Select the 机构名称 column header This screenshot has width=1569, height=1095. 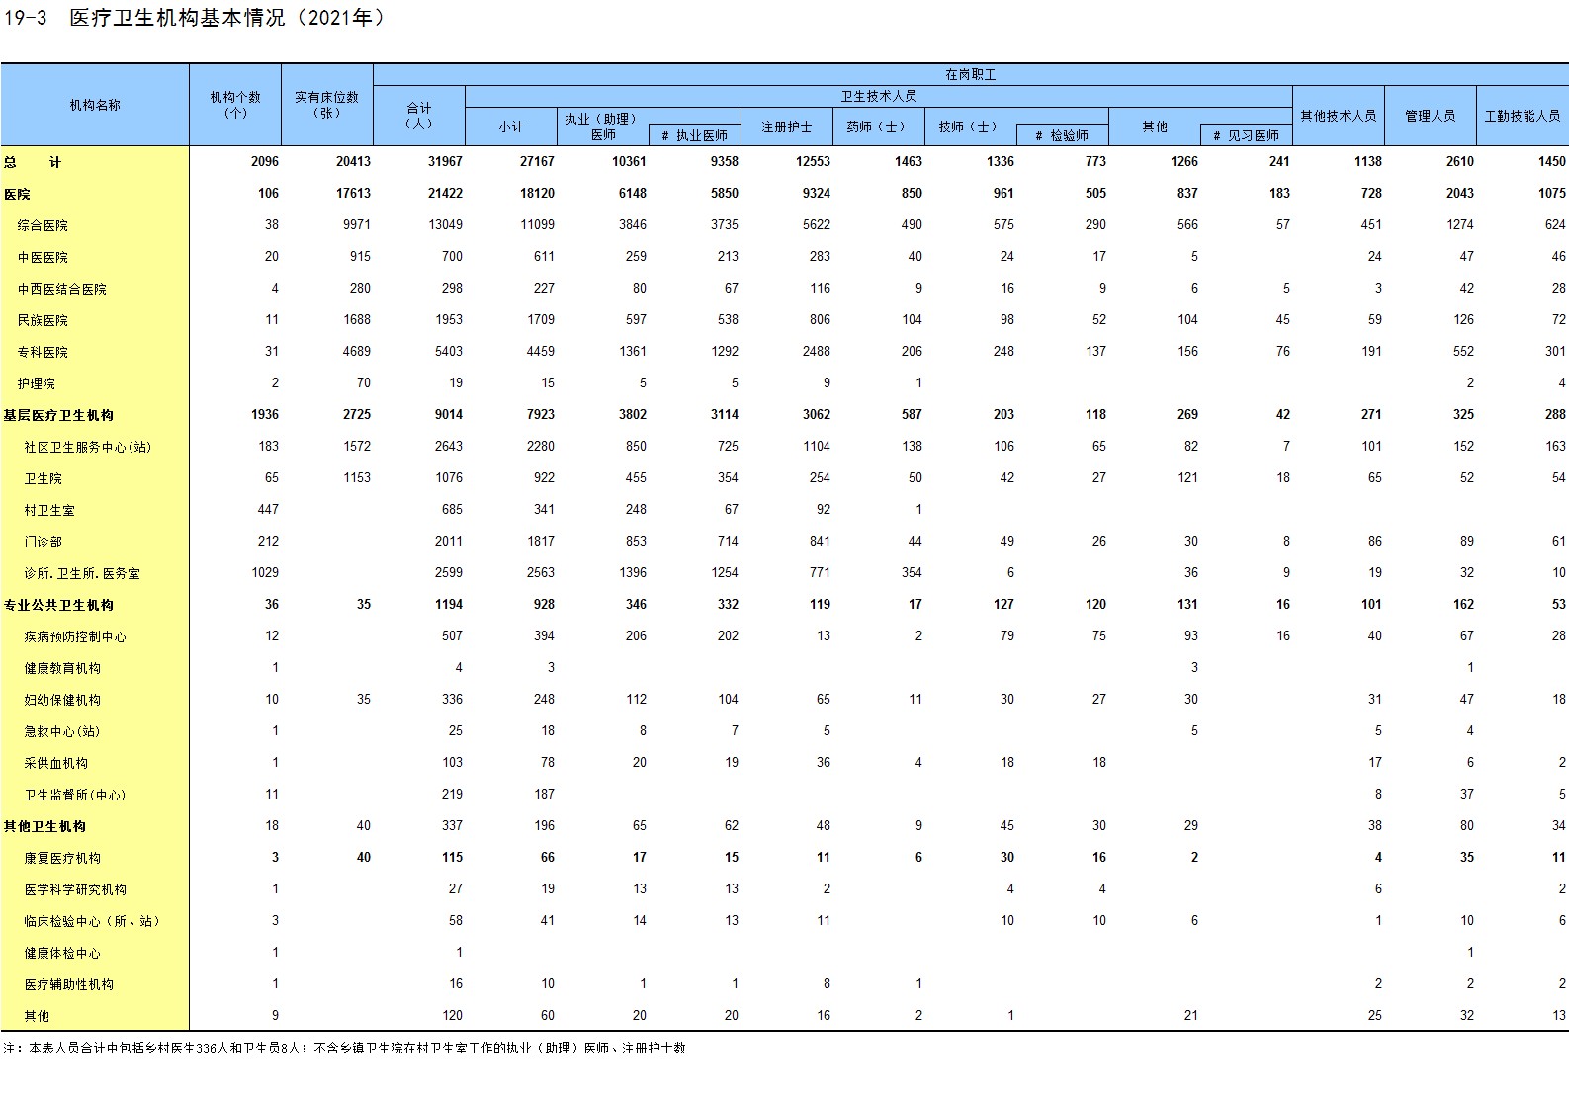(x=95, y=105)
